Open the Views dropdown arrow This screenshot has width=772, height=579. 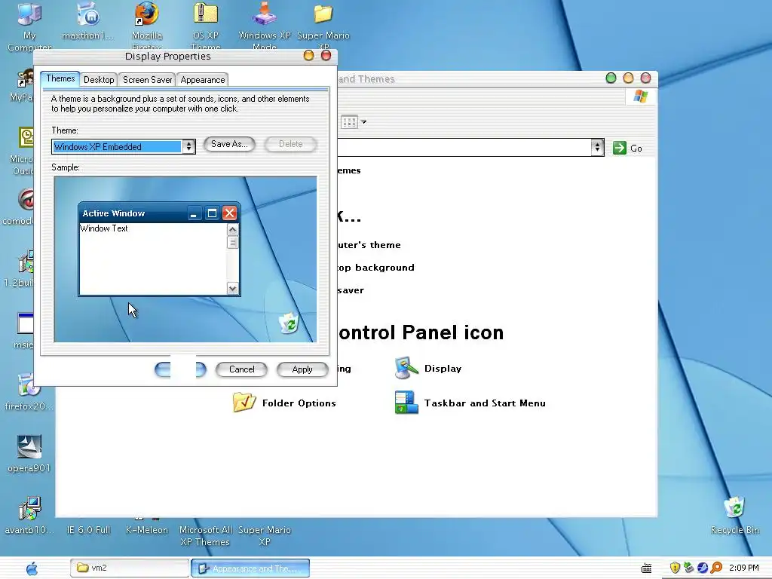(x=363, y=121)
